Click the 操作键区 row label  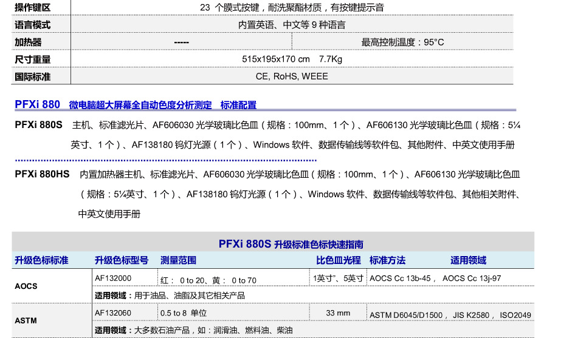coord(33,7)
